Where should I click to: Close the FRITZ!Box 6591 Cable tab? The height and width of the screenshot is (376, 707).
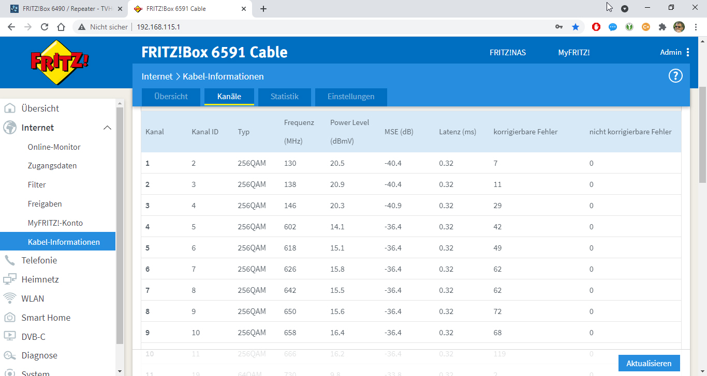244,9
